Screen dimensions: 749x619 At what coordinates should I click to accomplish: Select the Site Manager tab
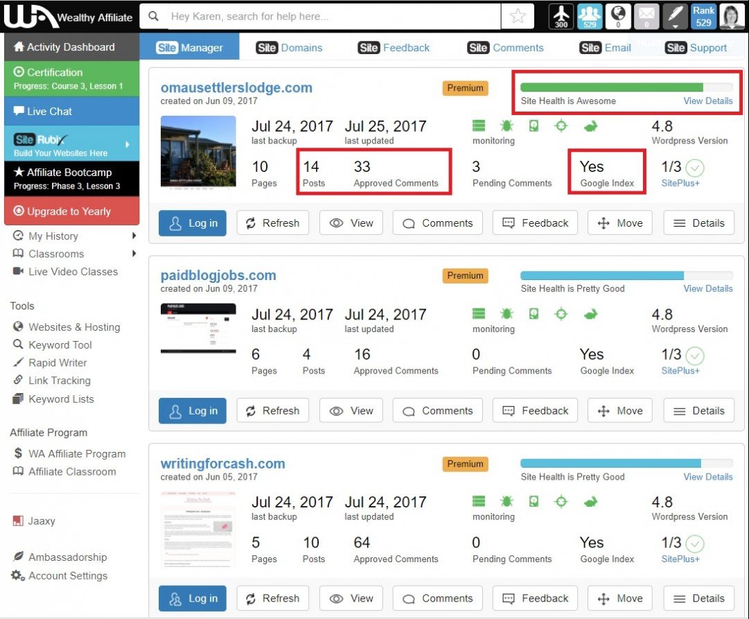pos(189,47)
